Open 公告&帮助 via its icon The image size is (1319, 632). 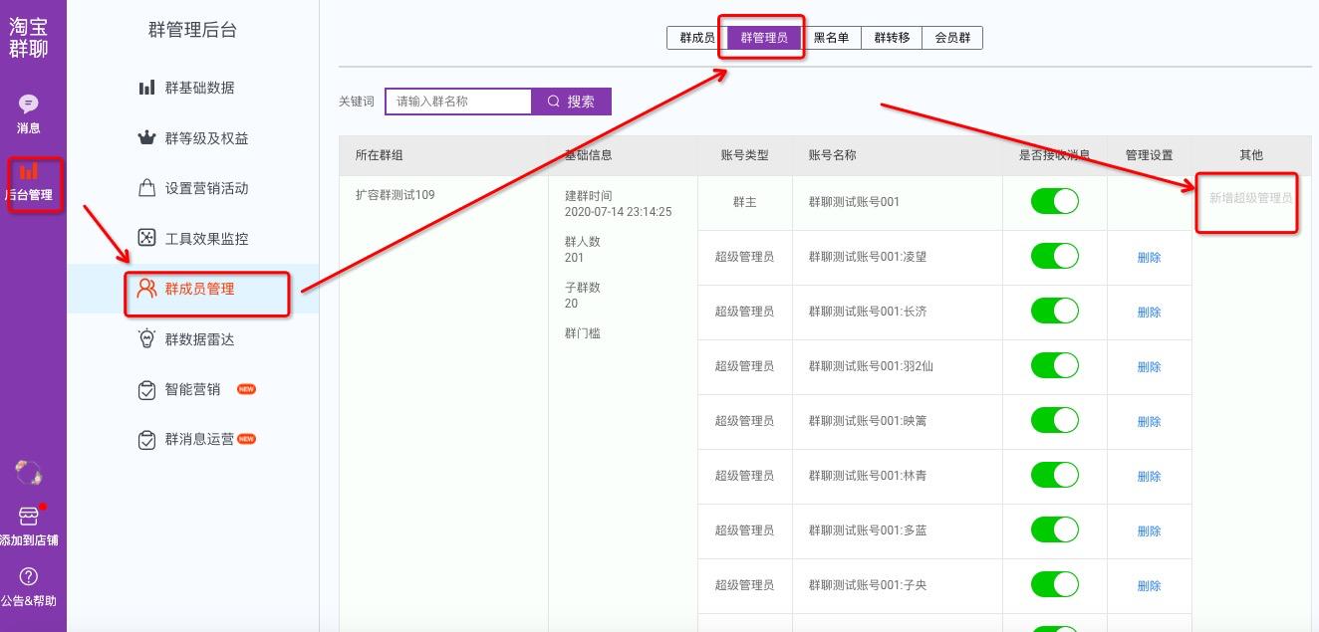28,577
